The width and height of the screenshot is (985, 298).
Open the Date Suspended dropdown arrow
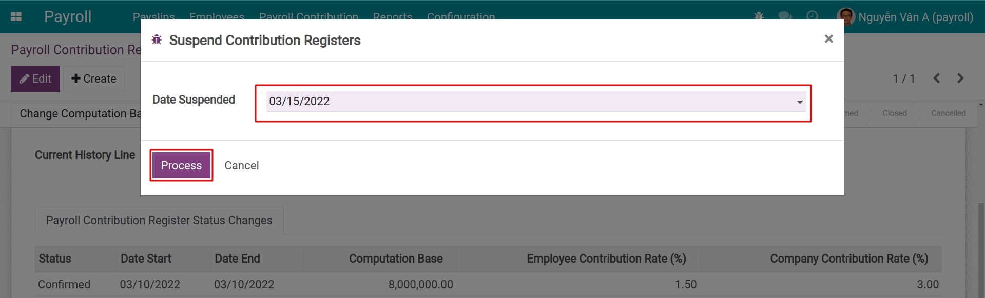pos(799,101)
